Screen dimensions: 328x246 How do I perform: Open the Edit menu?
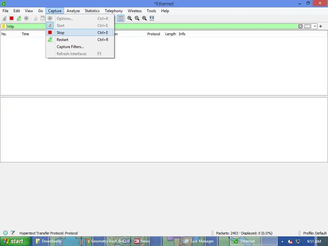17,11
